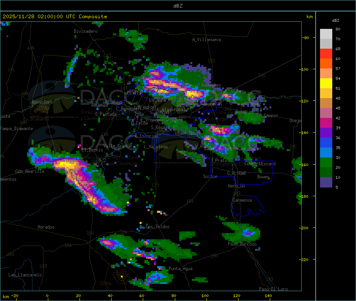Click the yellow 'km' label at top right
This screenshot has height=301, width=356.
[309, 17]
